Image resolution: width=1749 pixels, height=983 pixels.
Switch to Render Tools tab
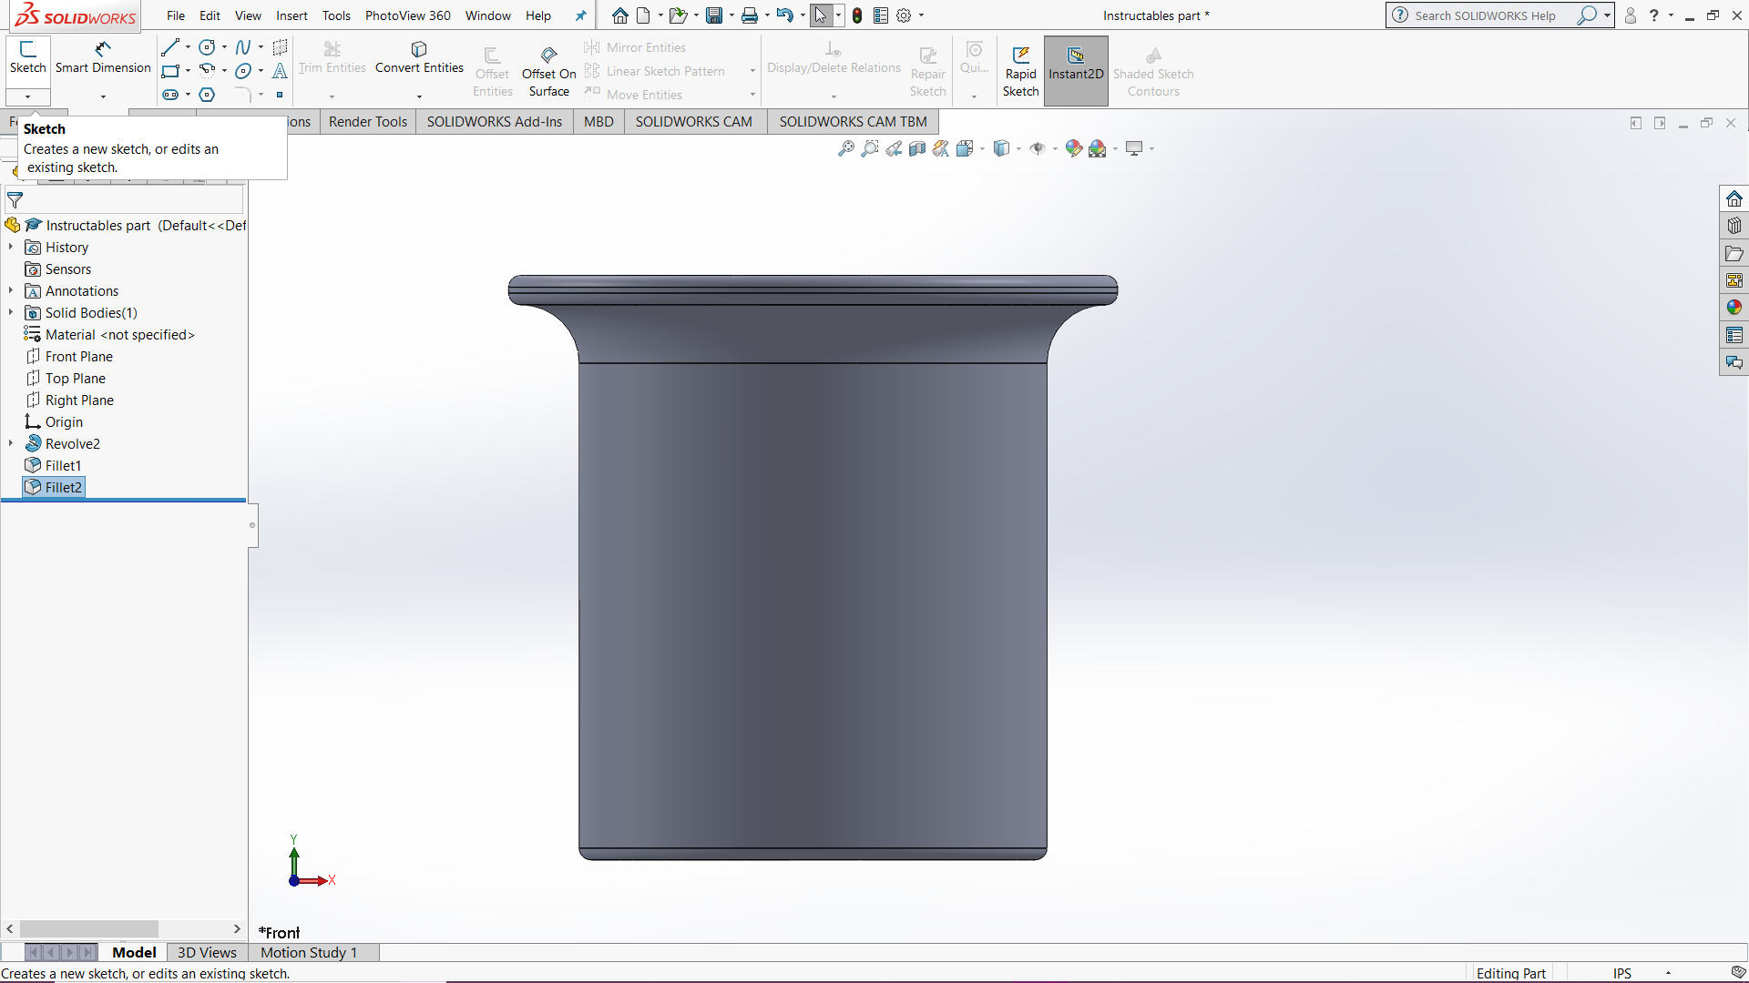click(x=368, y=121)
